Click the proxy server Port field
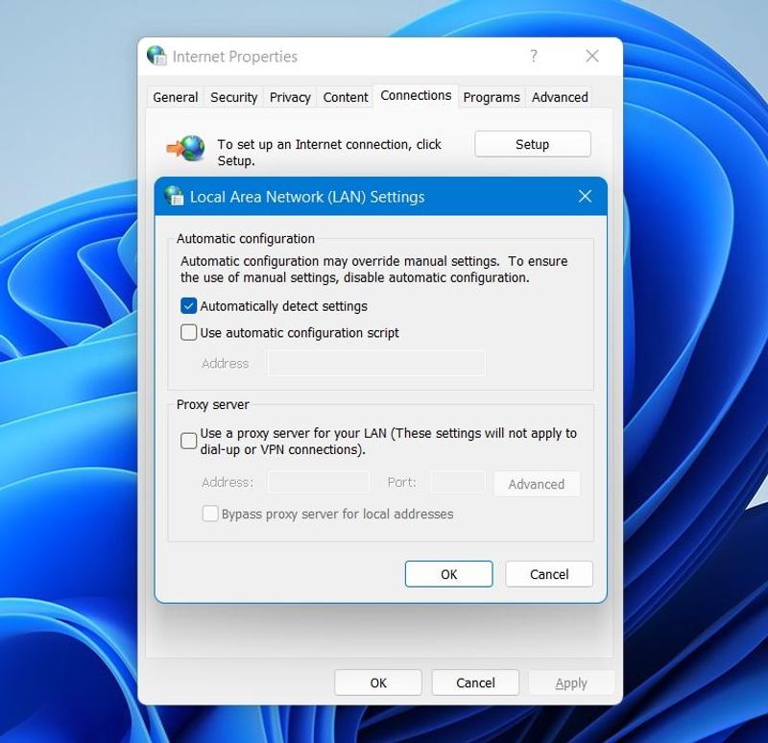Viewport: 768px width, 743px height. point(458,483)
